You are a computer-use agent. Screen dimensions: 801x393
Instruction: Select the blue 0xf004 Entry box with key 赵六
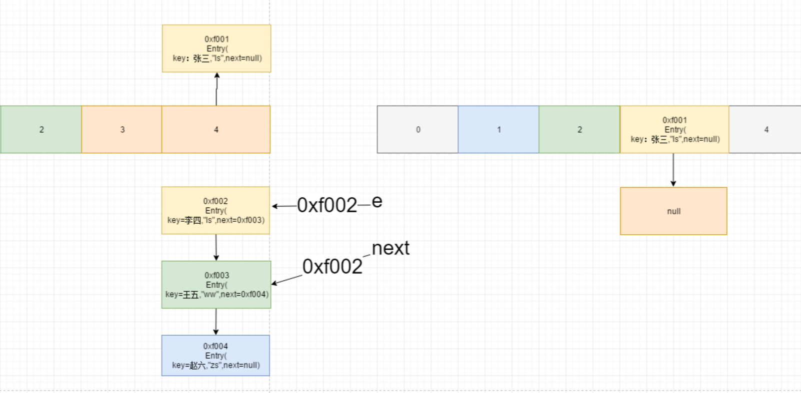click(x=215, y=356)
